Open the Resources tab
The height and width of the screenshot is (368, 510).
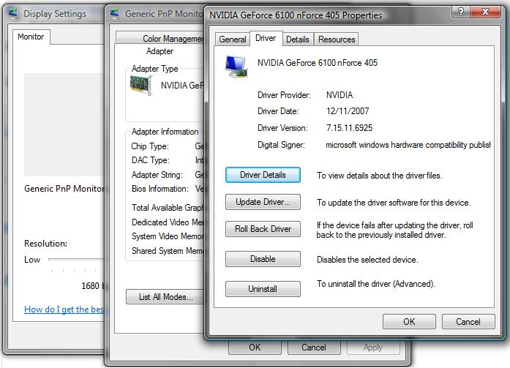pos(337,40)
